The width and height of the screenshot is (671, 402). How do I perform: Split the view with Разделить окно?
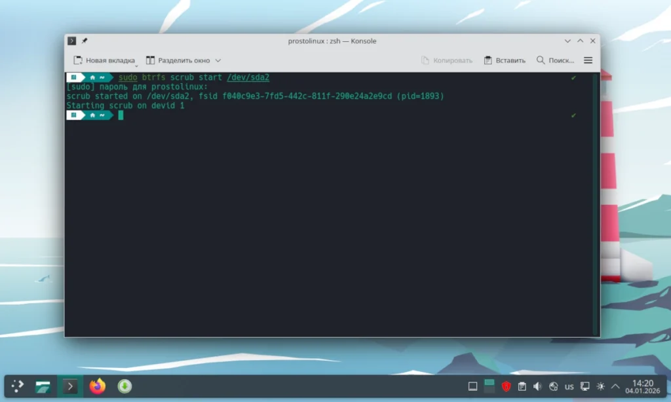tap(178, 60)
